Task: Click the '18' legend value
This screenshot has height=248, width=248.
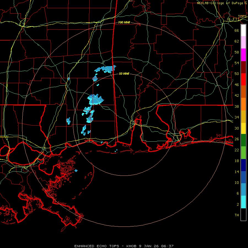Action: tap(237, 161)
